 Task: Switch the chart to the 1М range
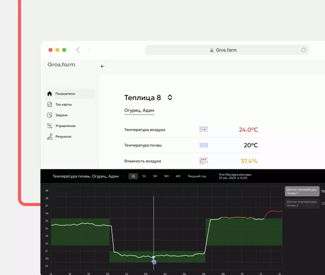point(155,176)
